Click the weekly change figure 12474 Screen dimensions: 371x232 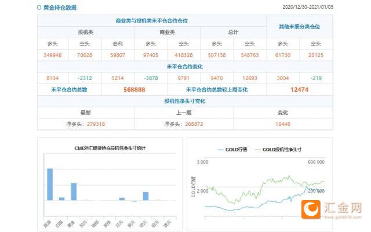(x=299, y=90)
